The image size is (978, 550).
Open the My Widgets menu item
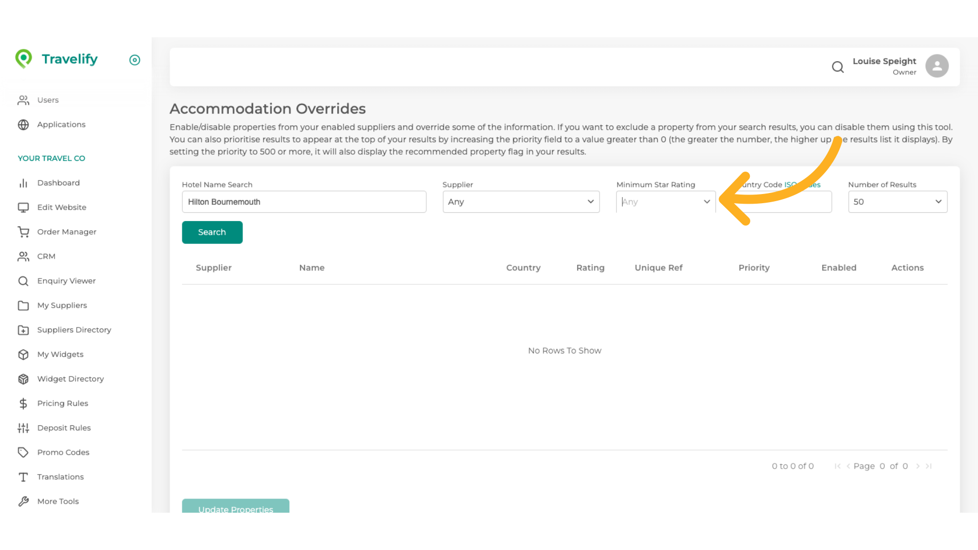pyautogui.click(x=60, y=354)
